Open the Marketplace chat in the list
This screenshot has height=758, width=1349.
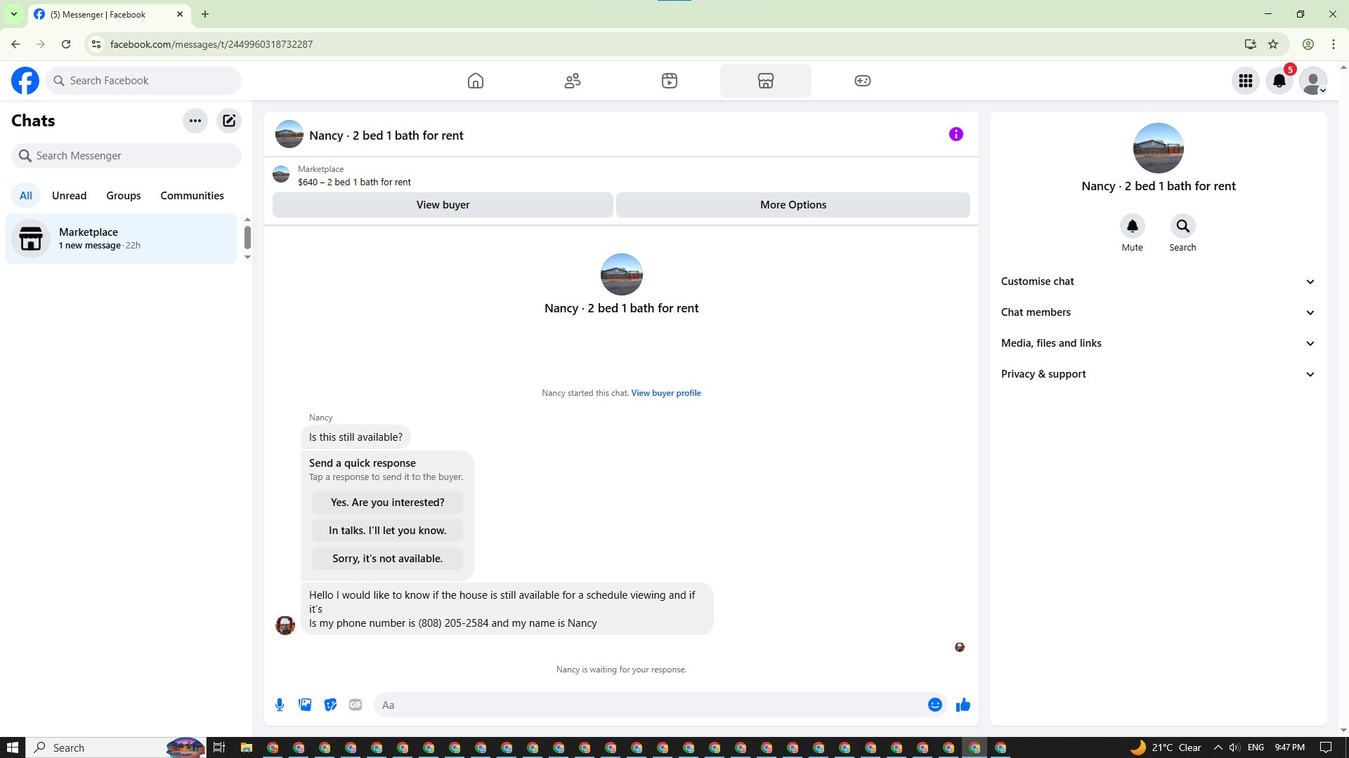[x=122, y=239]
